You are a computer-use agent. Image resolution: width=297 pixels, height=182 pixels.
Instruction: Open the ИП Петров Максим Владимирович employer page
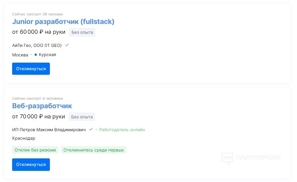49,130
